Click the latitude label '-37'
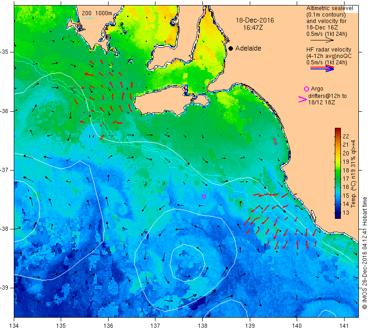368x331 pixels. tap(5, 170)
